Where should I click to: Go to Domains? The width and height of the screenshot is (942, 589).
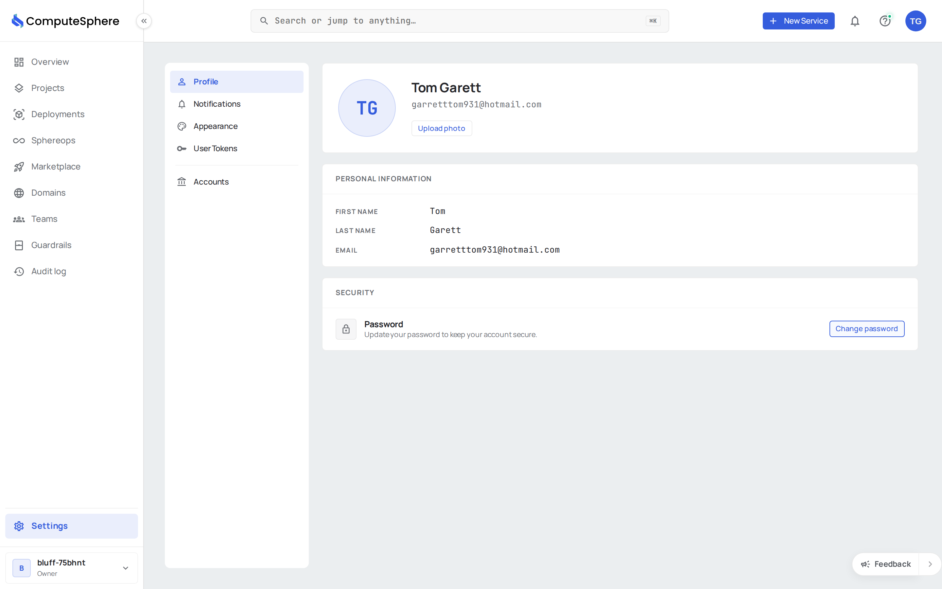tap(72, 193)
